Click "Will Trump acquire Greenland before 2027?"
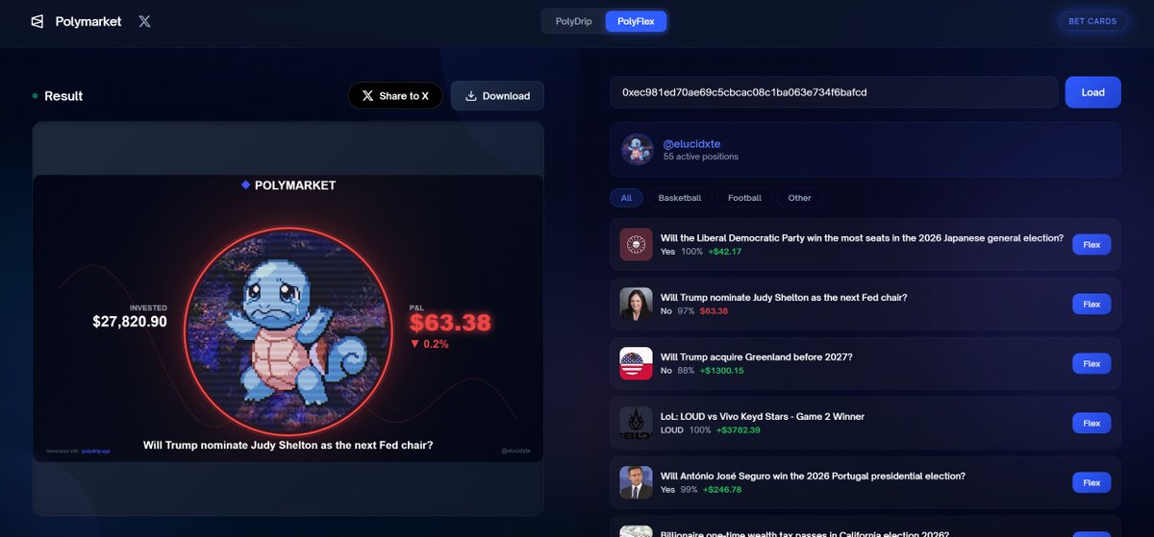Viewport: 1154px width, 537px height. [x=756, y=357]
